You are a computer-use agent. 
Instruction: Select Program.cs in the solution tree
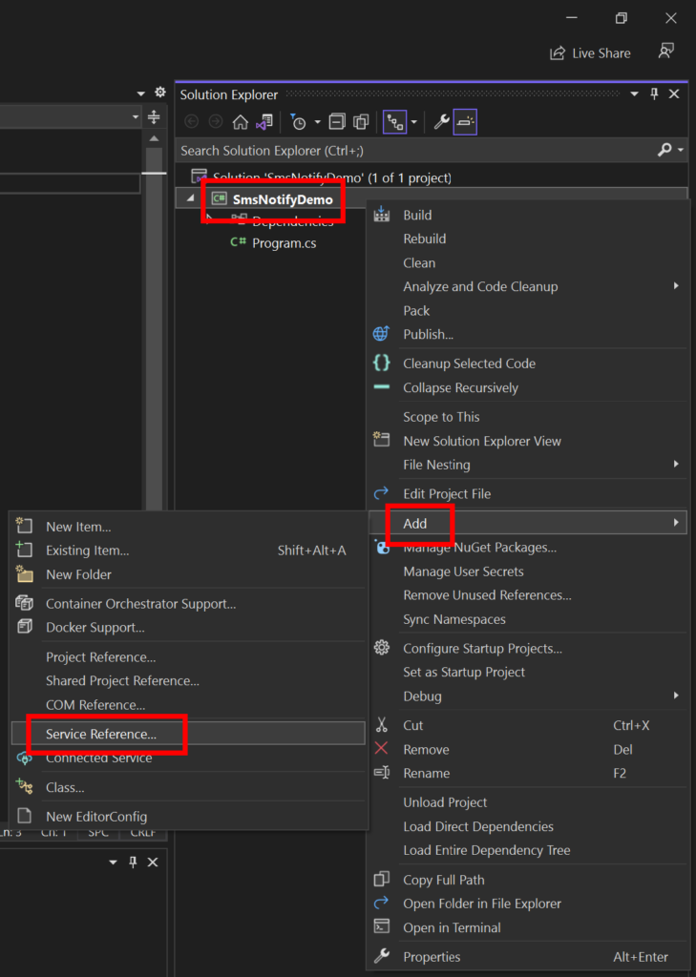(x=284, y=243)
